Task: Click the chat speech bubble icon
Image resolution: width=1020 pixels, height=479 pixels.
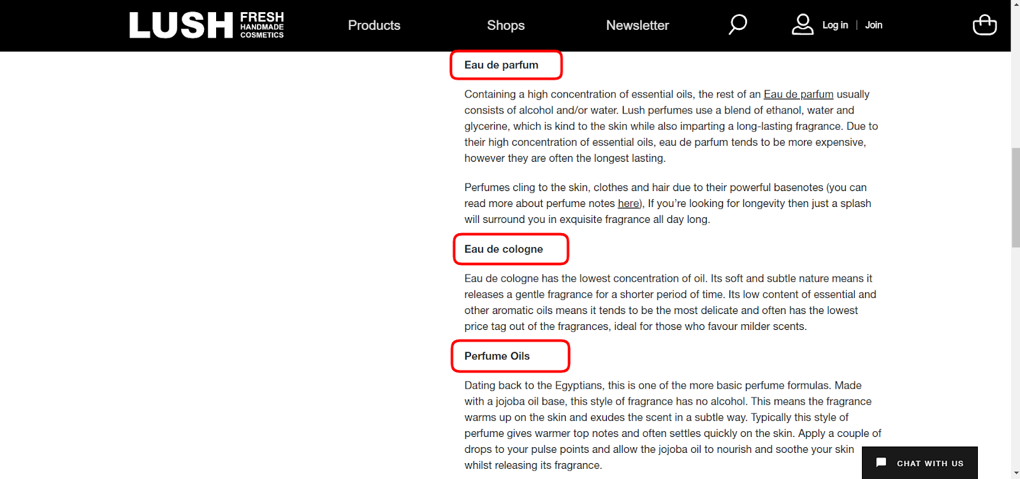Action: click(x=881, y=462)
